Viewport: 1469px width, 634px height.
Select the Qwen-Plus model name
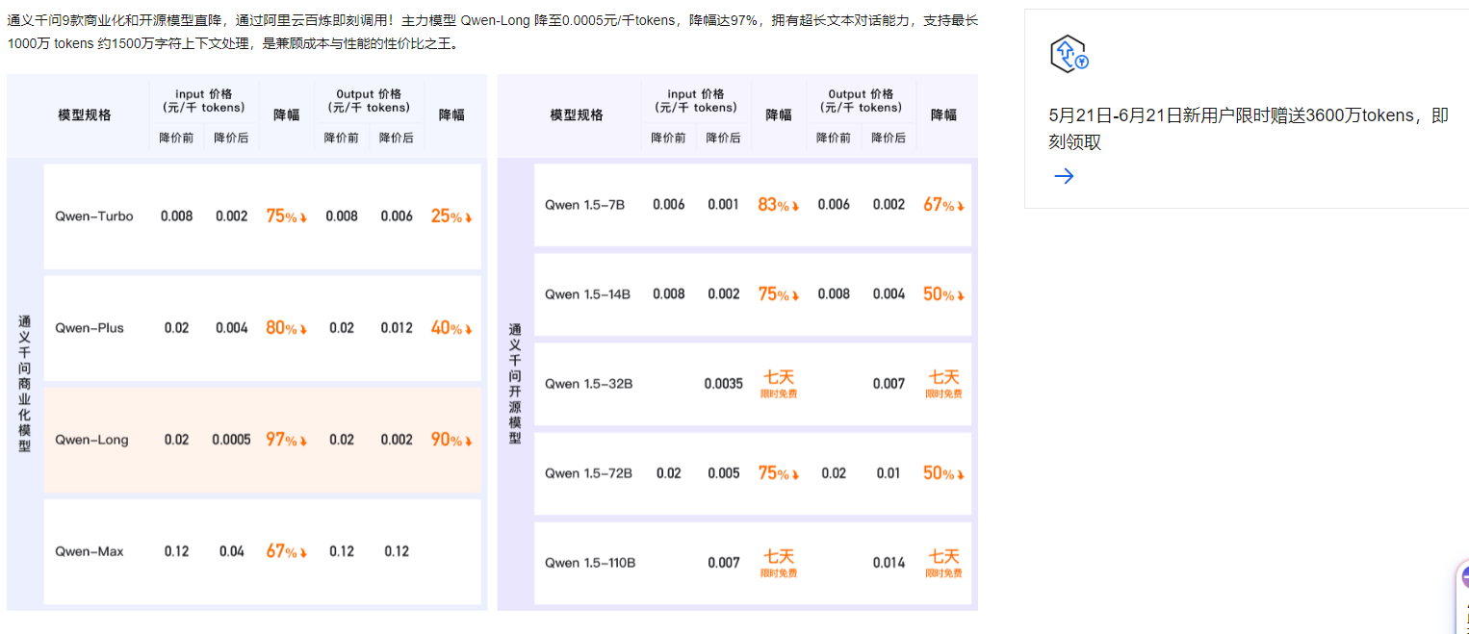coord(90,328)
